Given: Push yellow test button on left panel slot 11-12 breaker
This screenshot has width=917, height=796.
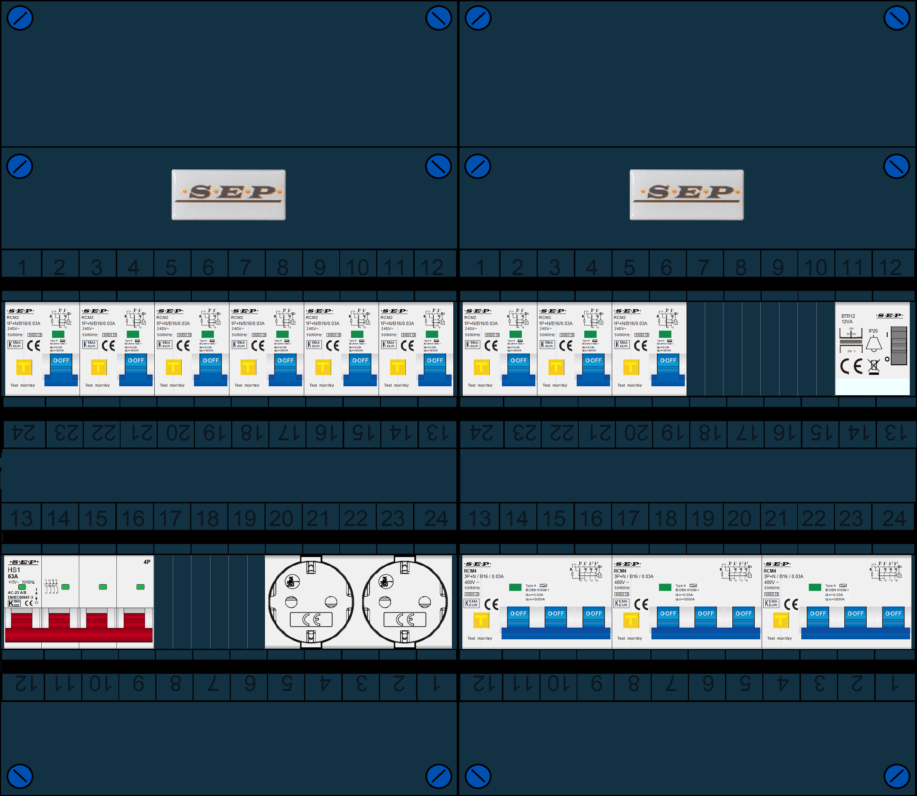Looking at the screenshot, I should coord(398,367).
